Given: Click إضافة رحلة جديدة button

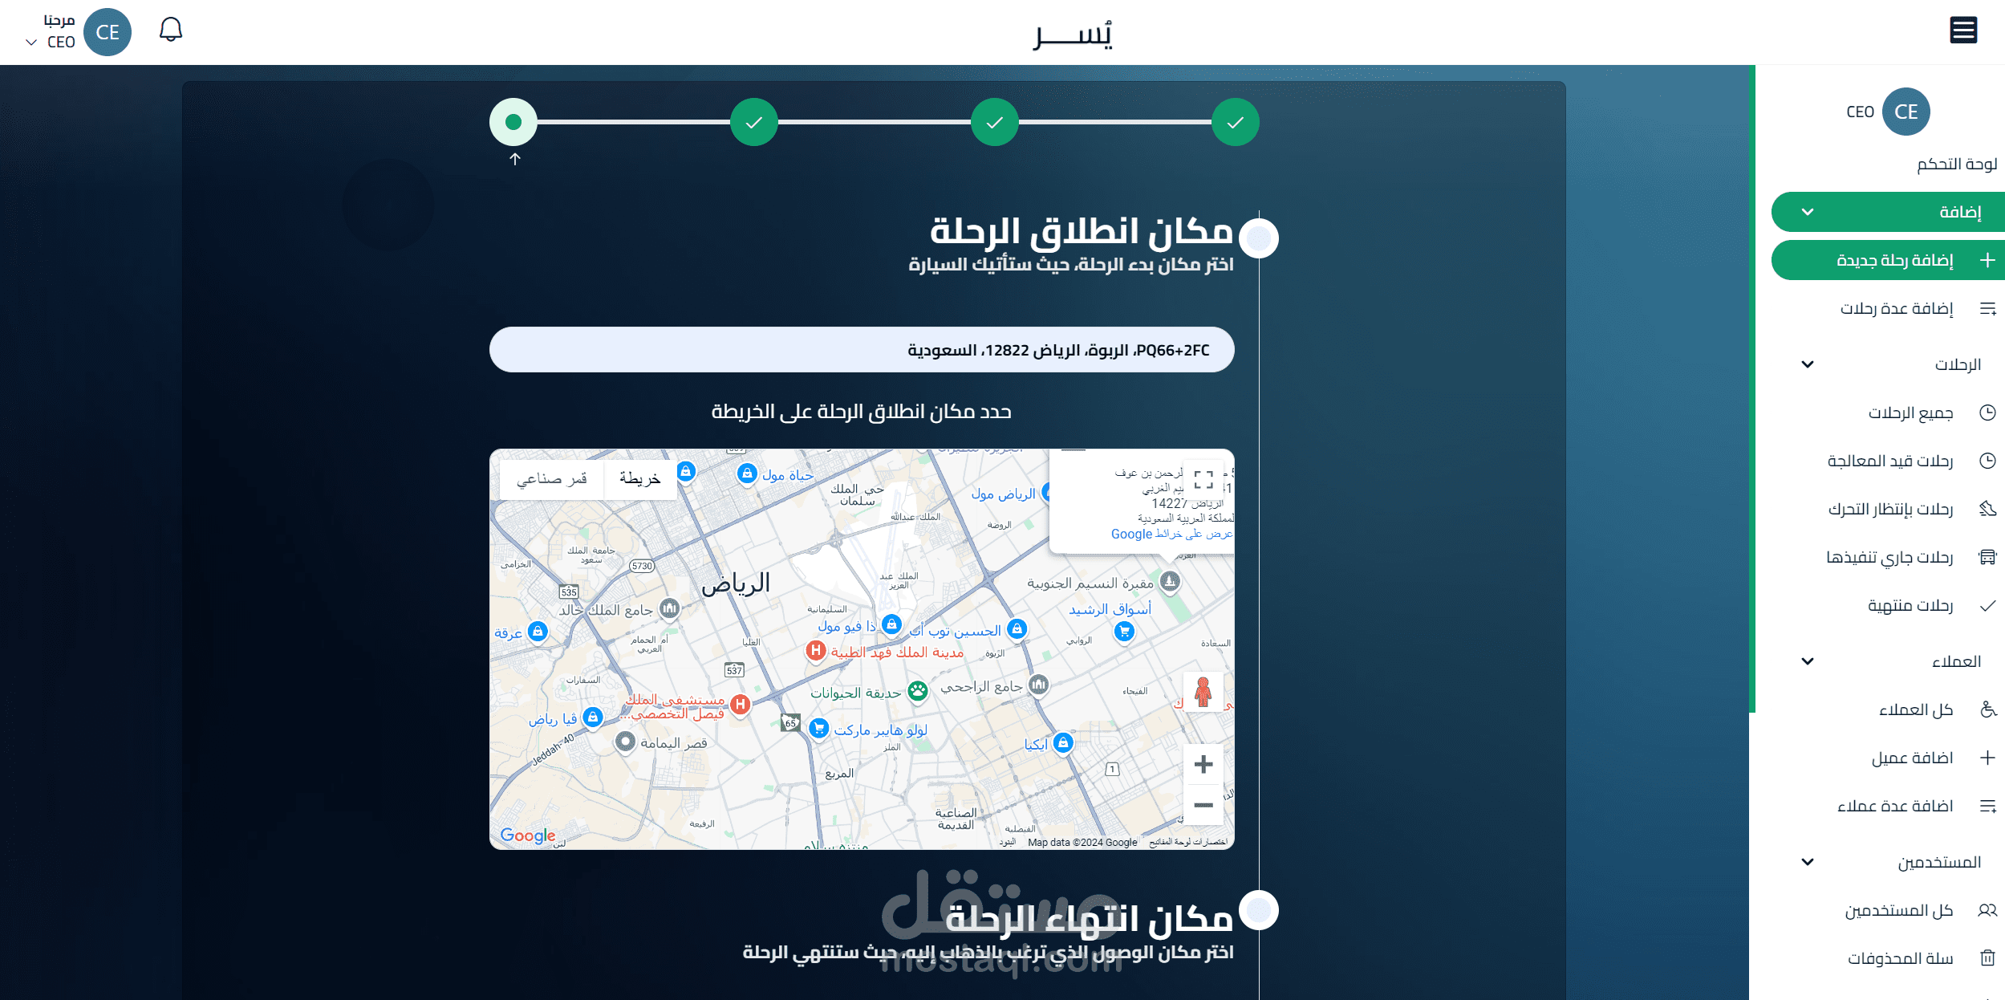Looking at the screenshot, I should [x=1893, y=260].
